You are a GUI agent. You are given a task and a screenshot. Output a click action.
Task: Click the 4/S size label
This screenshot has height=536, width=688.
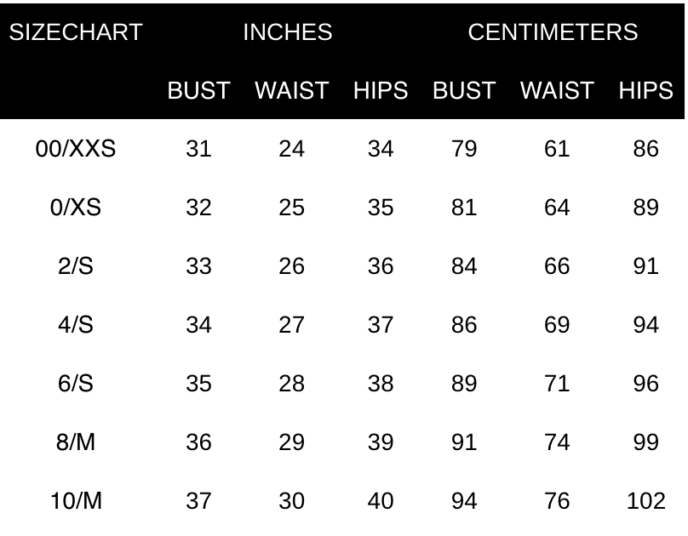tap(76, 325)
